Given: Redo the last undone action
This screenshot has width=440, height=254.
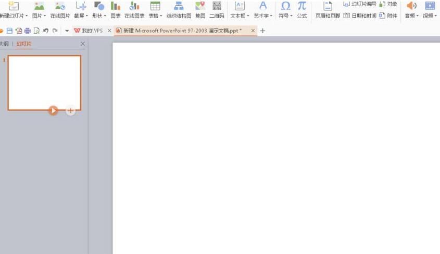Looking at the screenshot, I should click(x=55, y=31).
